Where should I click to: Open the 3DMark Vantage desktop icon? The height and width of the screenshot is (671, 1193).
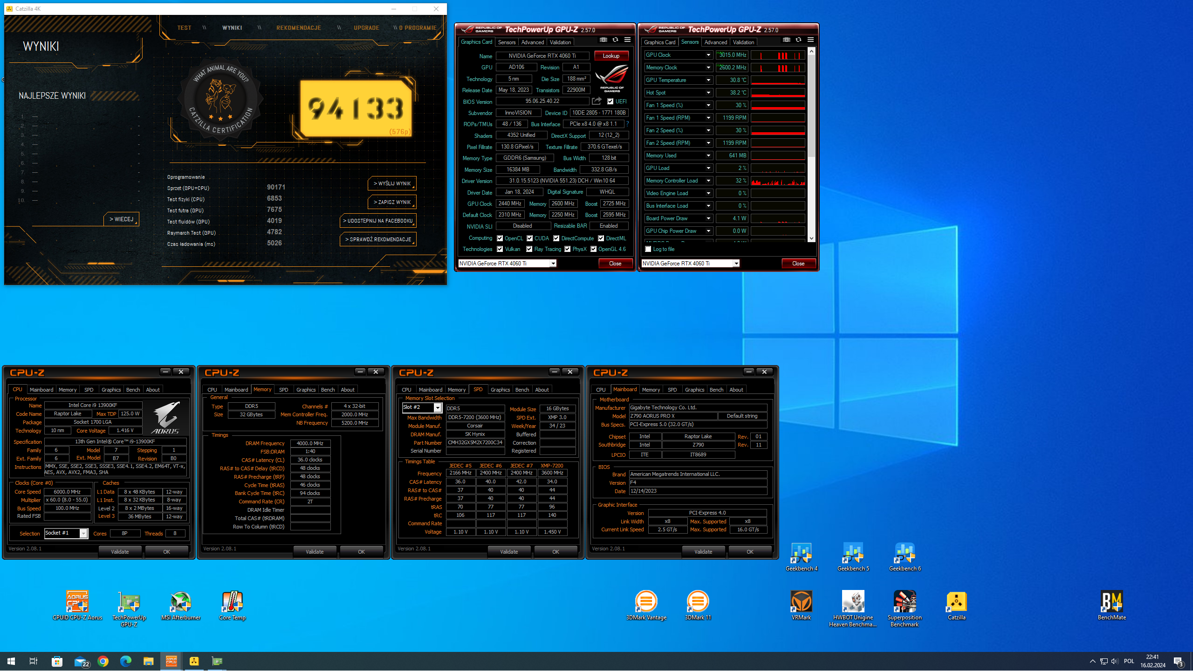pos(646,606)
